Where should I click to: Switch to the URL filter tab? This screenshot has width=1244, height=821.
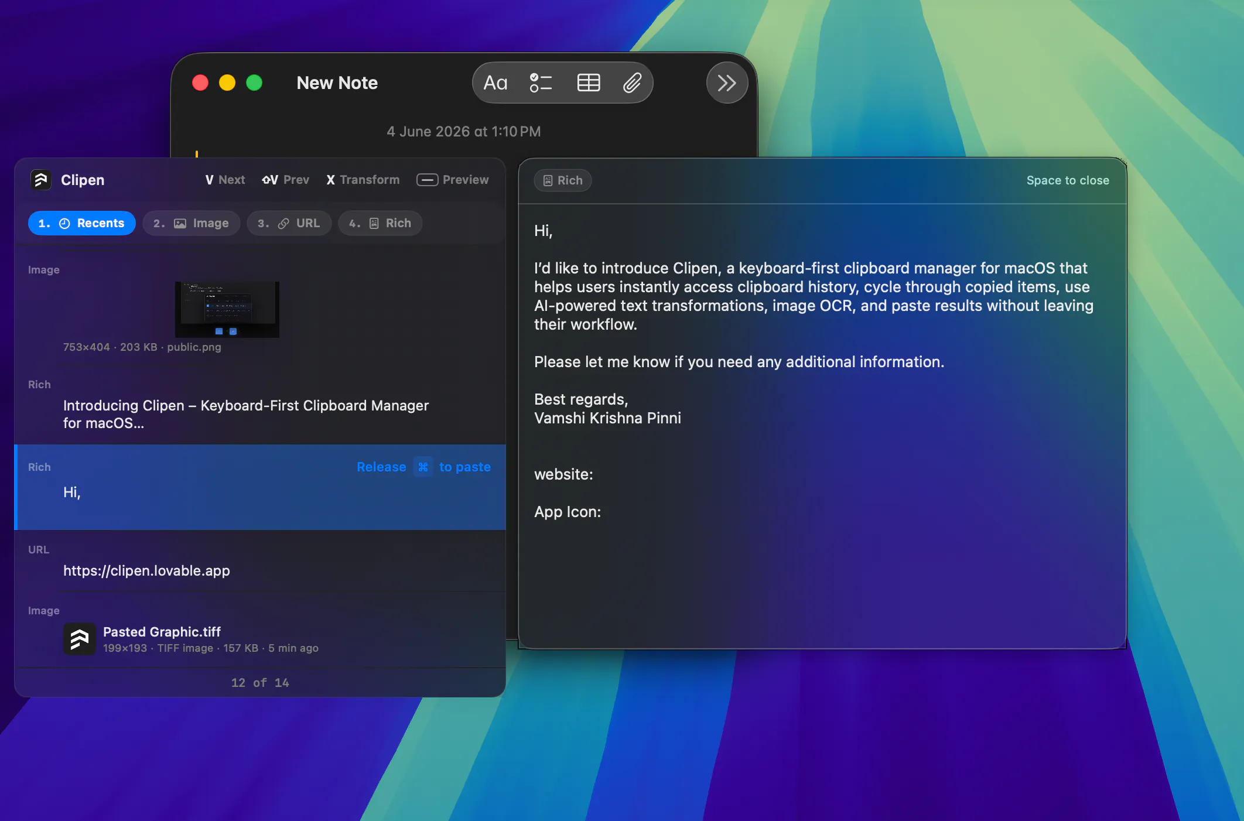point(289,223)
